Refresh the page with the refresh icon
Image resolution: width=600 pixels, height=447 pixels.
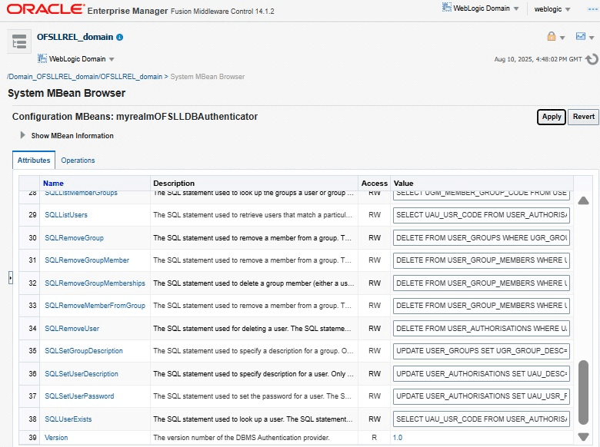pos(592,59)
